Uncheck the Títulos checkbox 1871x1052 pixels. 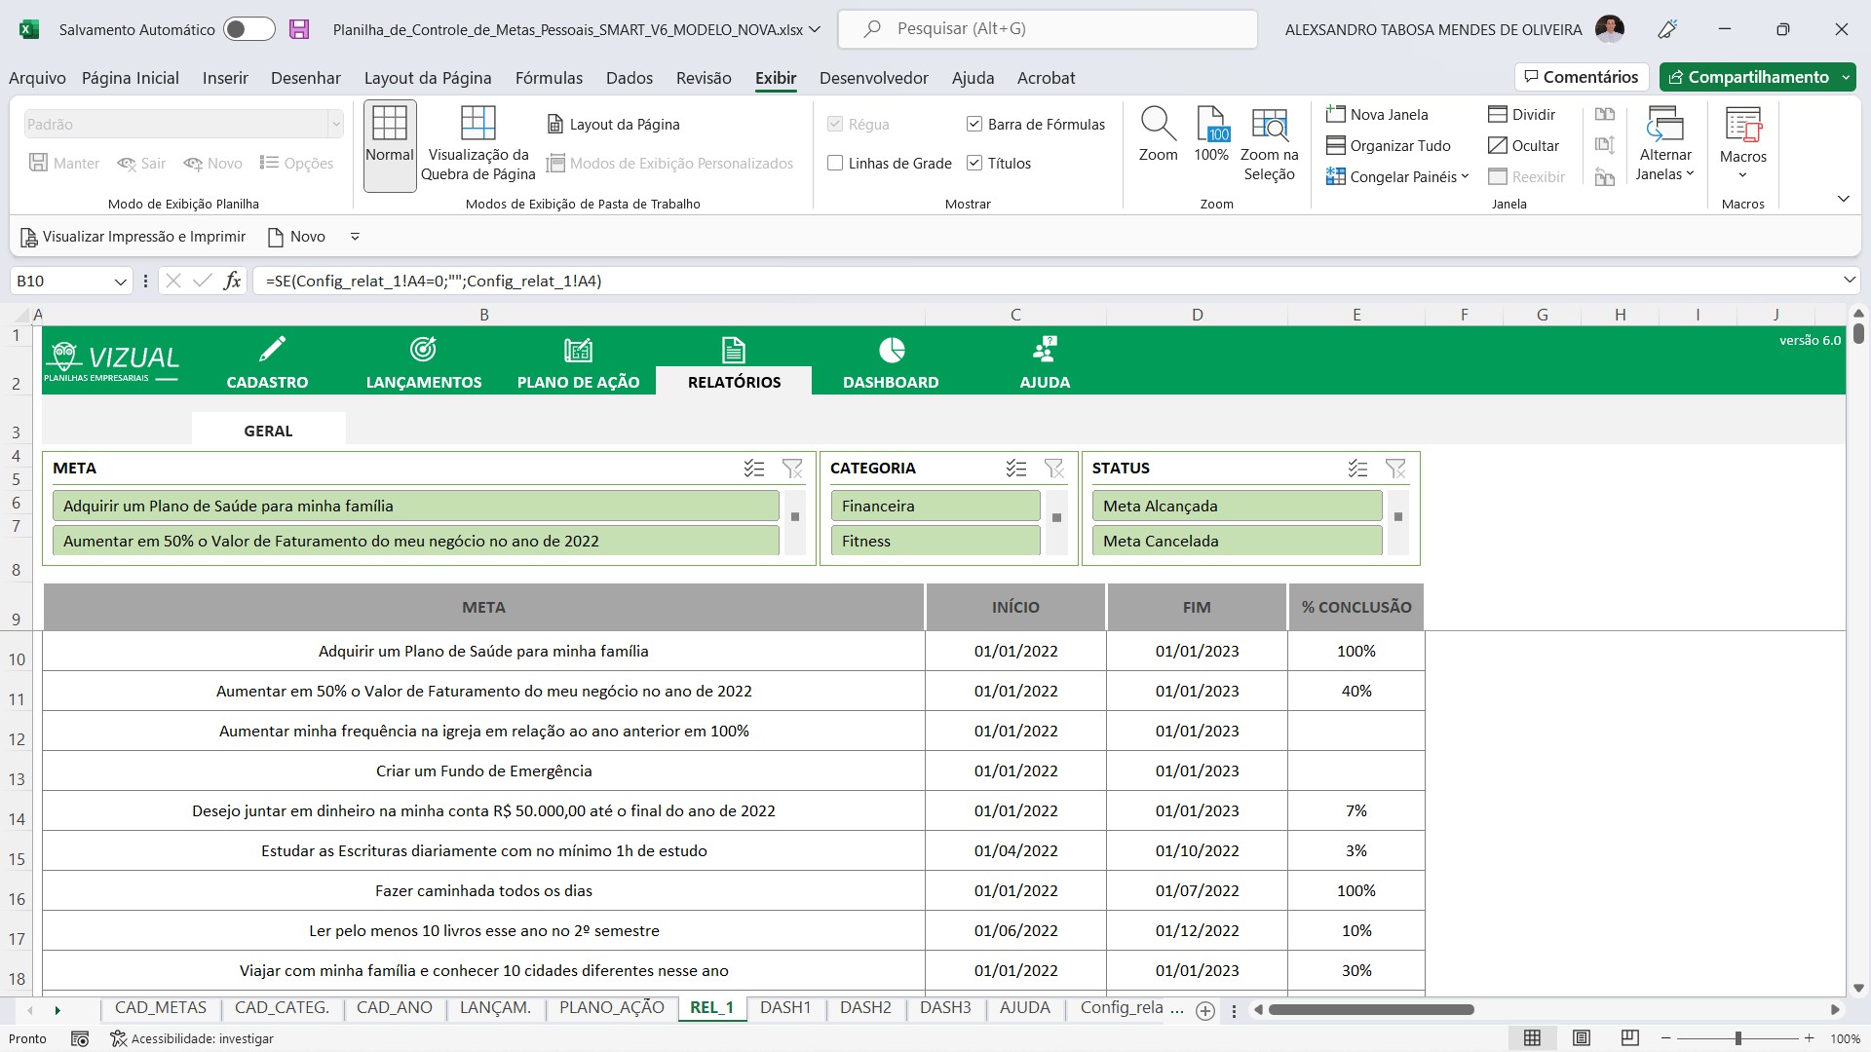pos(974,163)
